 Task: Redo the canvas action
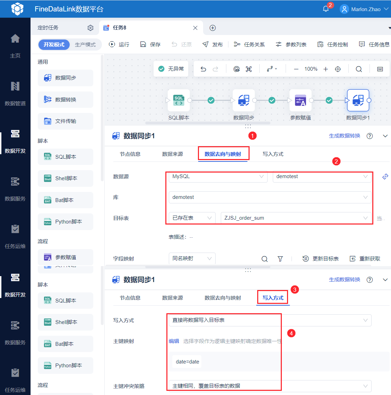pyautogui.click(x=215, y=69)
